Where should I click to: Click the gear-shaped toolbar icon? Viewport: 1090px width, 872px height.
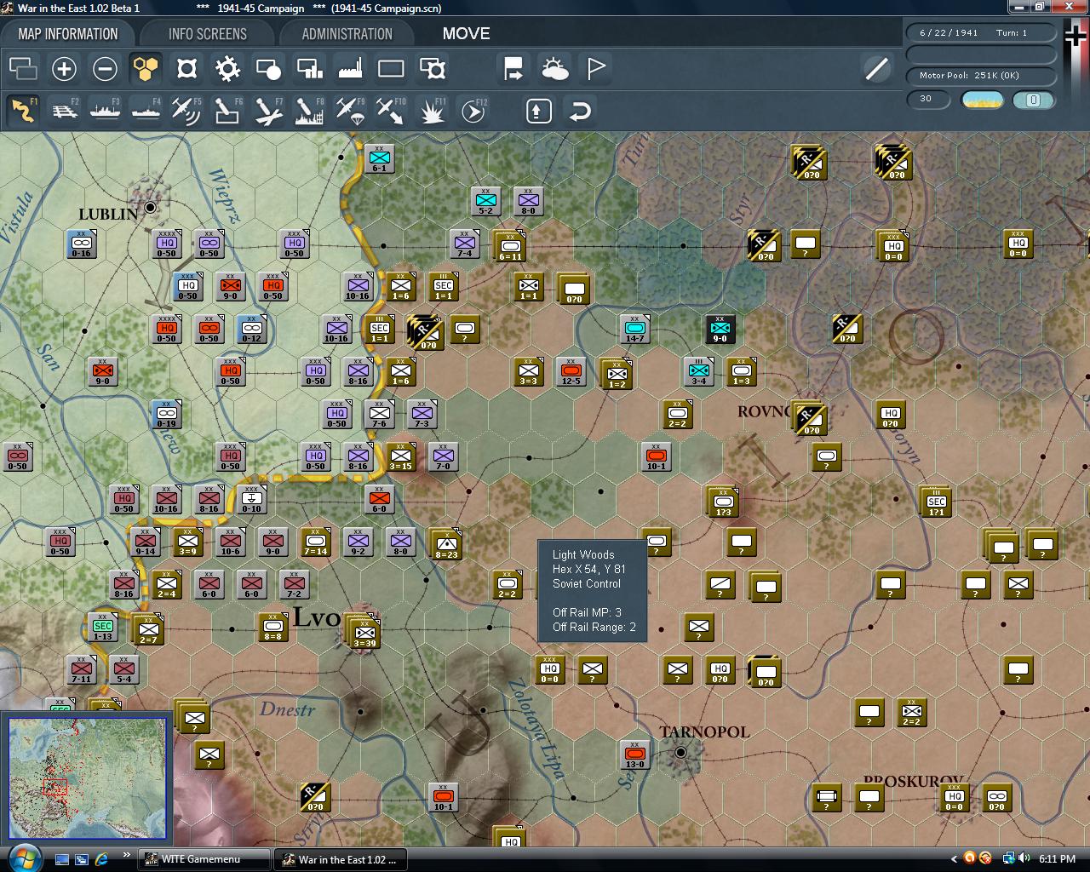coord(227,68)
